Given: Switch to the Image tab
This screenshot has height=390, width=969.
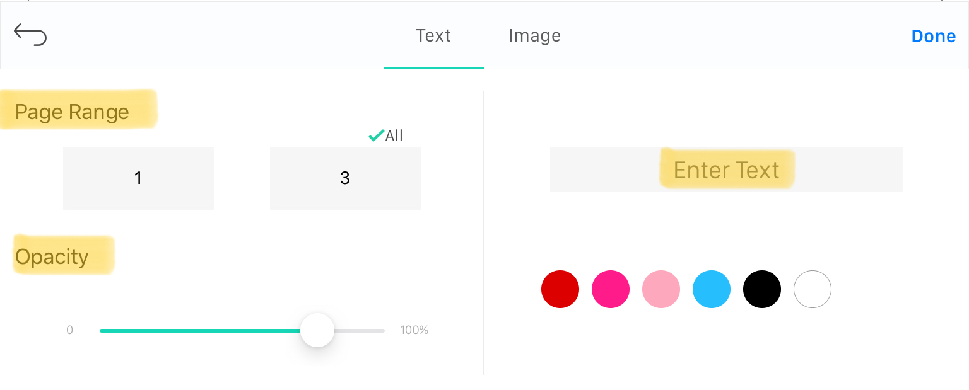Looking at the screenshot, I should (534, 35).
